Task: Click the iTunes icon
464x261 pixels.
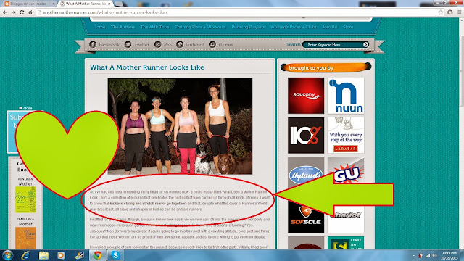Action: [x=212, y=44]
